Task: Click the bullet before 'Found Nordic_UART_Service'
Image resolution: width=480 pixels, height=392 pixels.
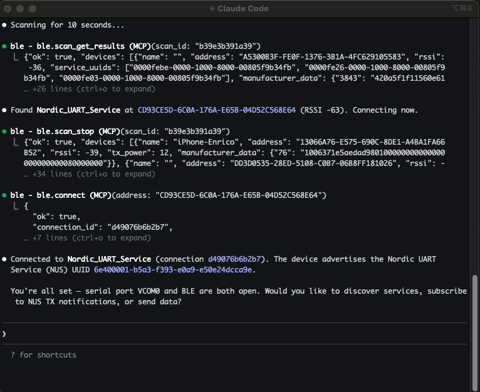Action: (x=5, y=110)
